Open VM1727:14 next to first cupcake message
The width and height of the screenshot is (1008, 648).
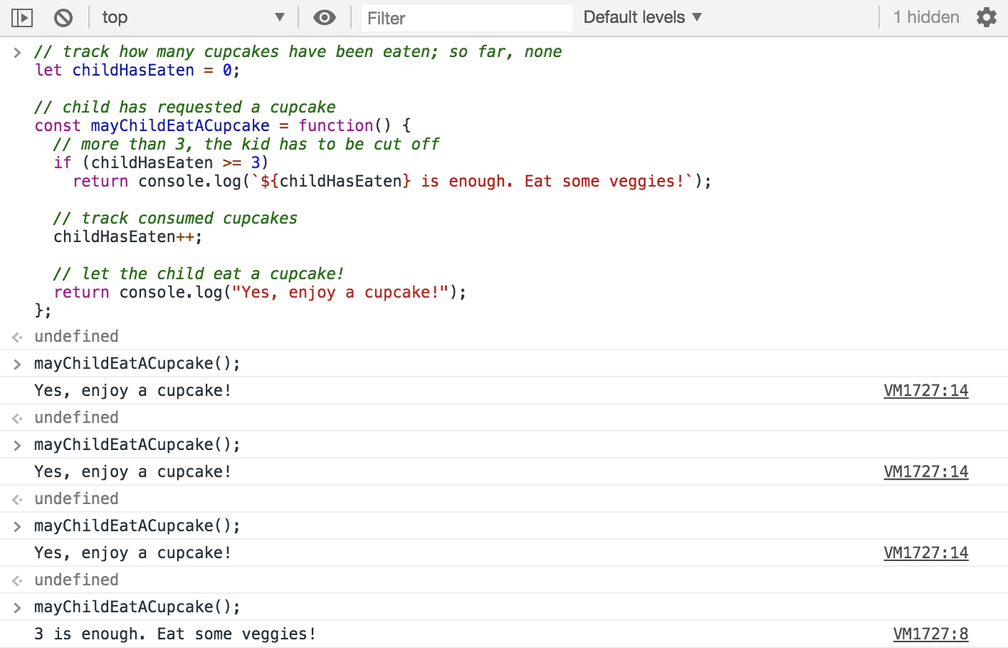coord(926,390)
